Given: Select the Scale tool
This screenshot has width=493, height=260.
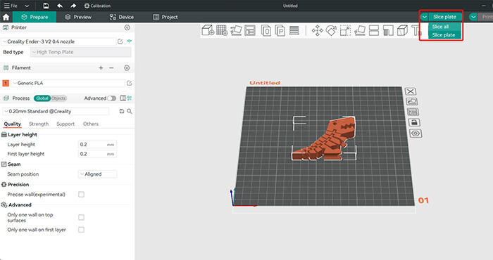Looking at the screenshot, I should [345, 30].
